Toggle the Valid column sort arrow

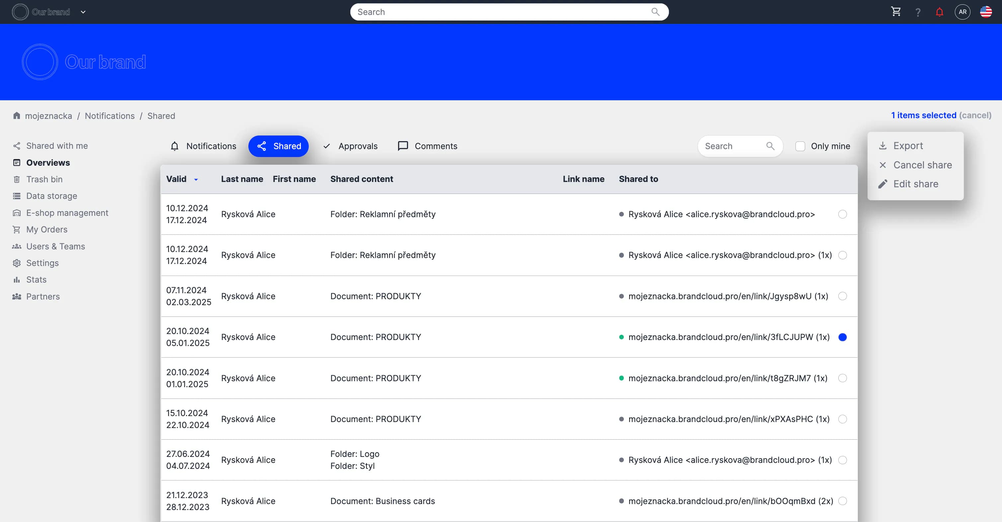tap(196, 179)
